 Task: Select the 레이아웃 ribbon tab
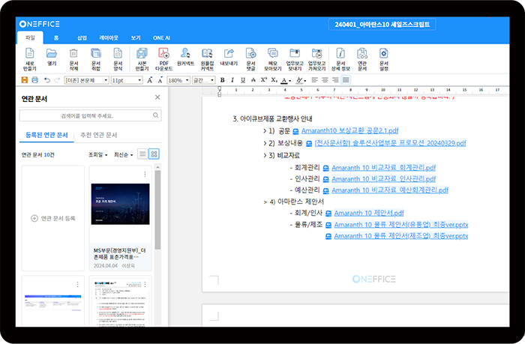(109, 37)
